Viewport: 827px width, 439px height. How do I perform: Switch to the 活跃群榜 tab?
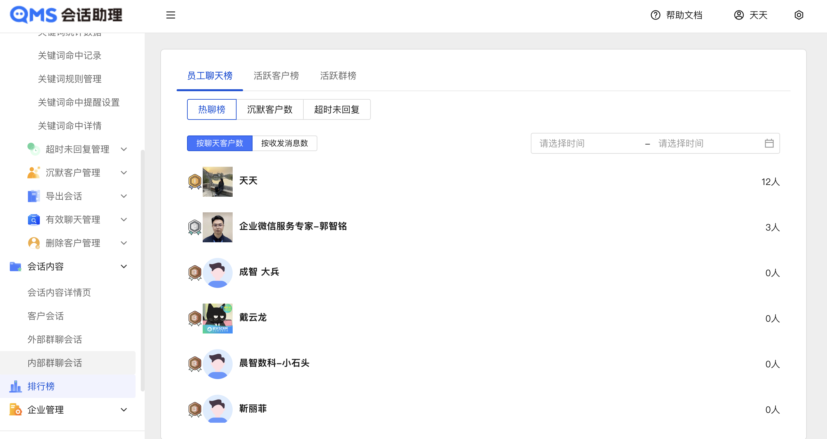point(338,76)
